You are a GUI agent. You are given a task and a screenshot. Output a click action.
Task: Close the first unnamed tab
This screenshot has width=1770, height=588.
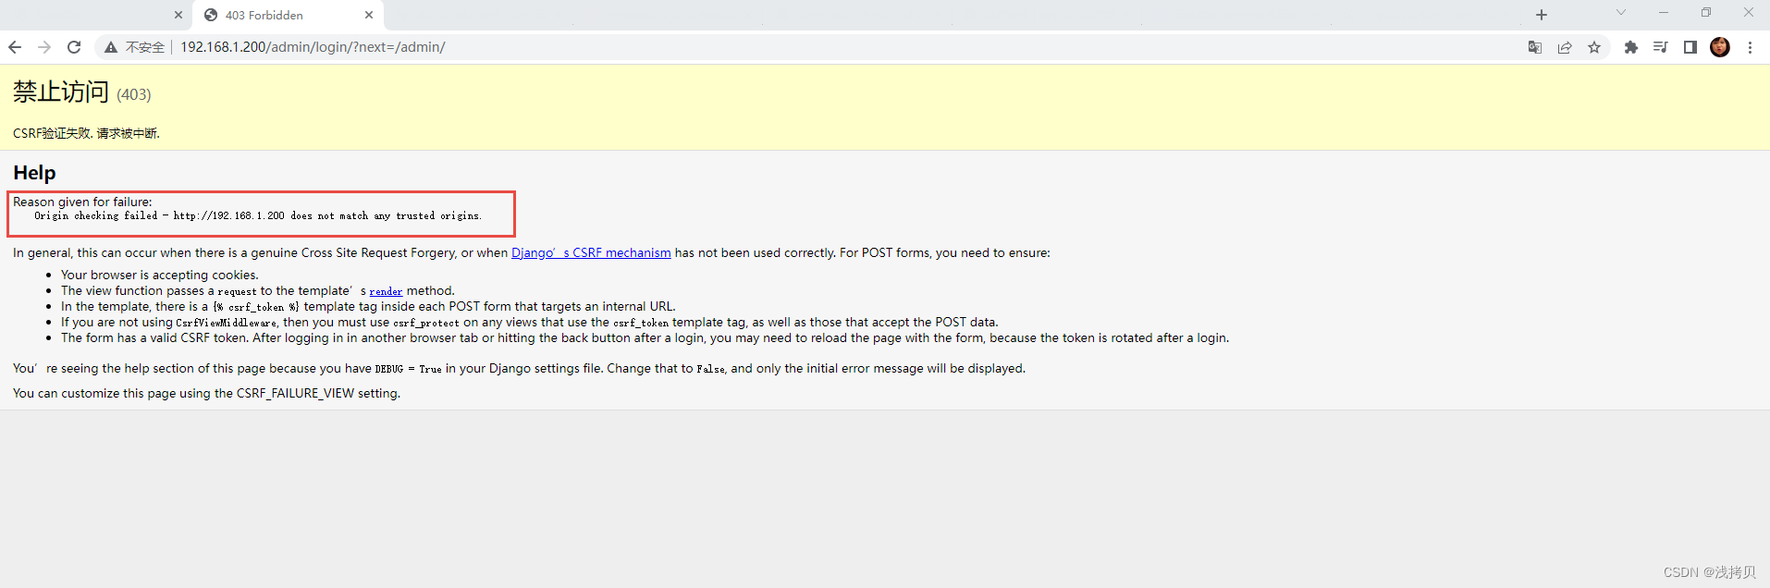[178, 15]
